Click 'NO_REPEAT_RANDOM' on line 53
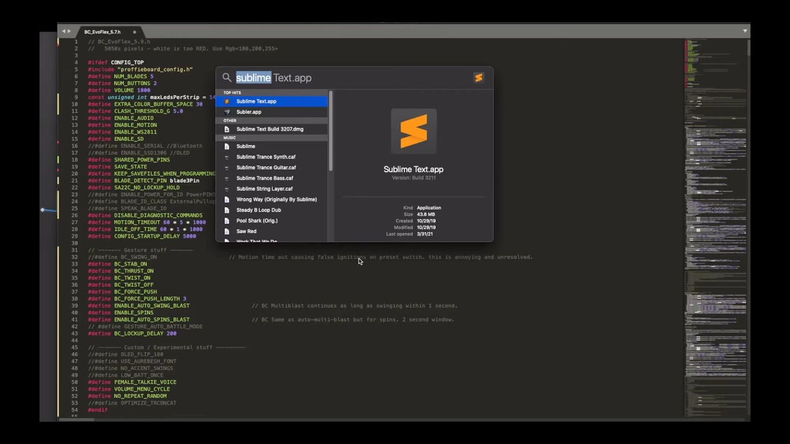 [x=140, y=396]
